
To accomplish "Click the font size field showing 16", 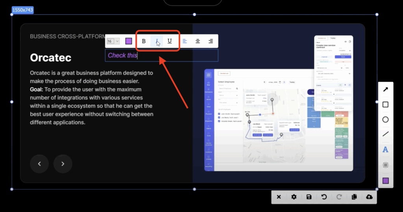I will coord(111,41).
